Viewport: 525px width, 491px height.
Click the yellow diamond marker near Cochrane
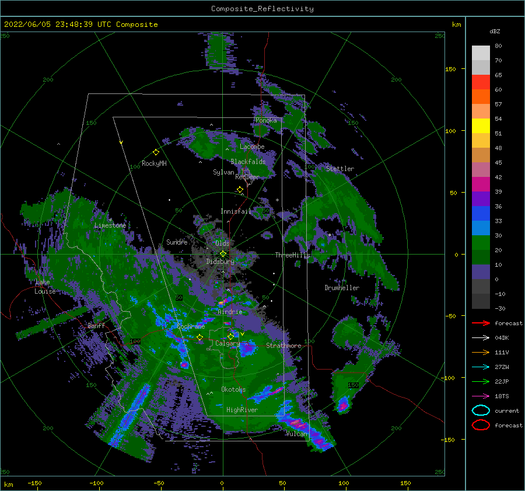[x=200, y=337]
